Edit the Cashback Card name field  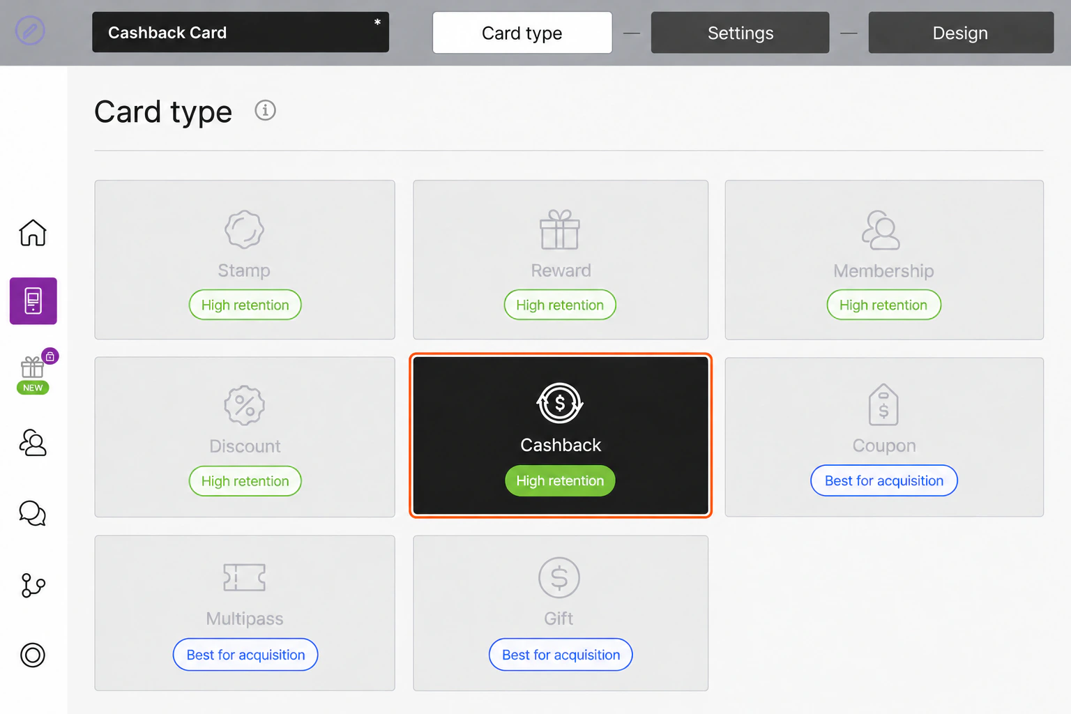click(241, 32)
